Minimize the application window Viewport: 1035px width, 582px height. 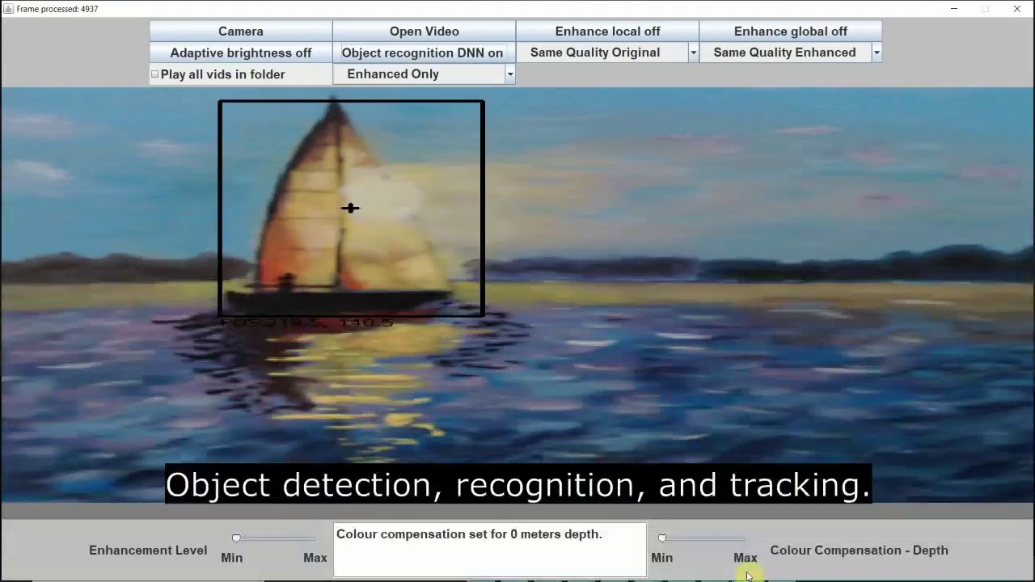pos(954,9)
